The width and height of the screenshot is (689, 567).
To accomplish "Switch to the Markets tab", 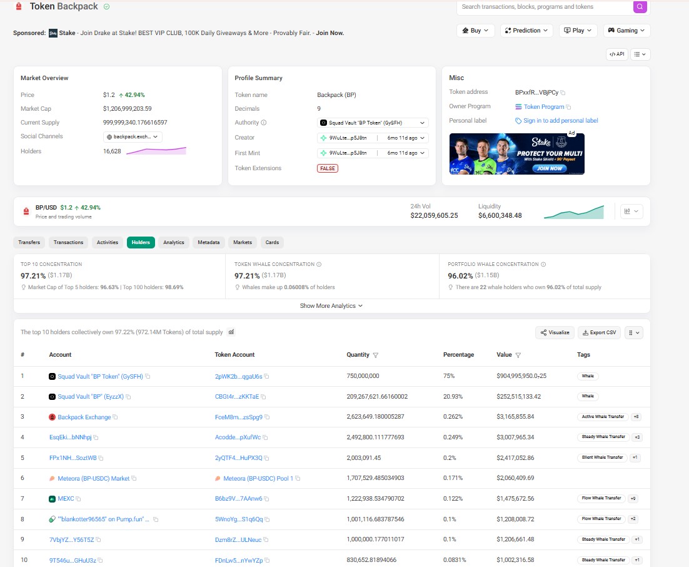I will 243,242.
